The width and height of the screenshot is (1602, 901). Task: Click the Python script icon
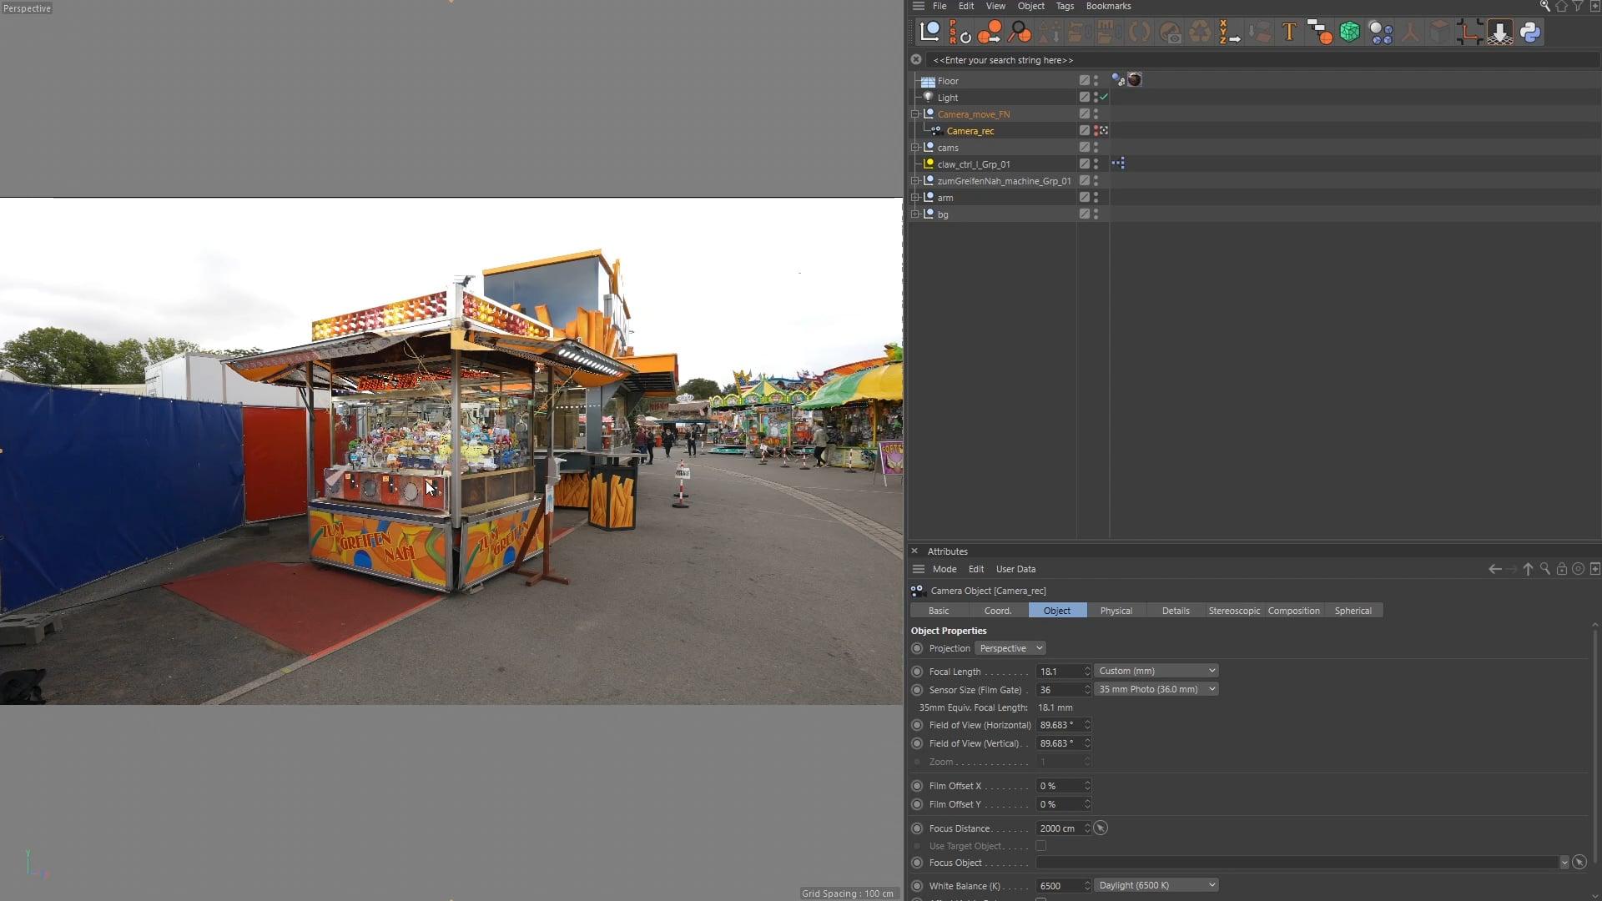(1530, 33)
